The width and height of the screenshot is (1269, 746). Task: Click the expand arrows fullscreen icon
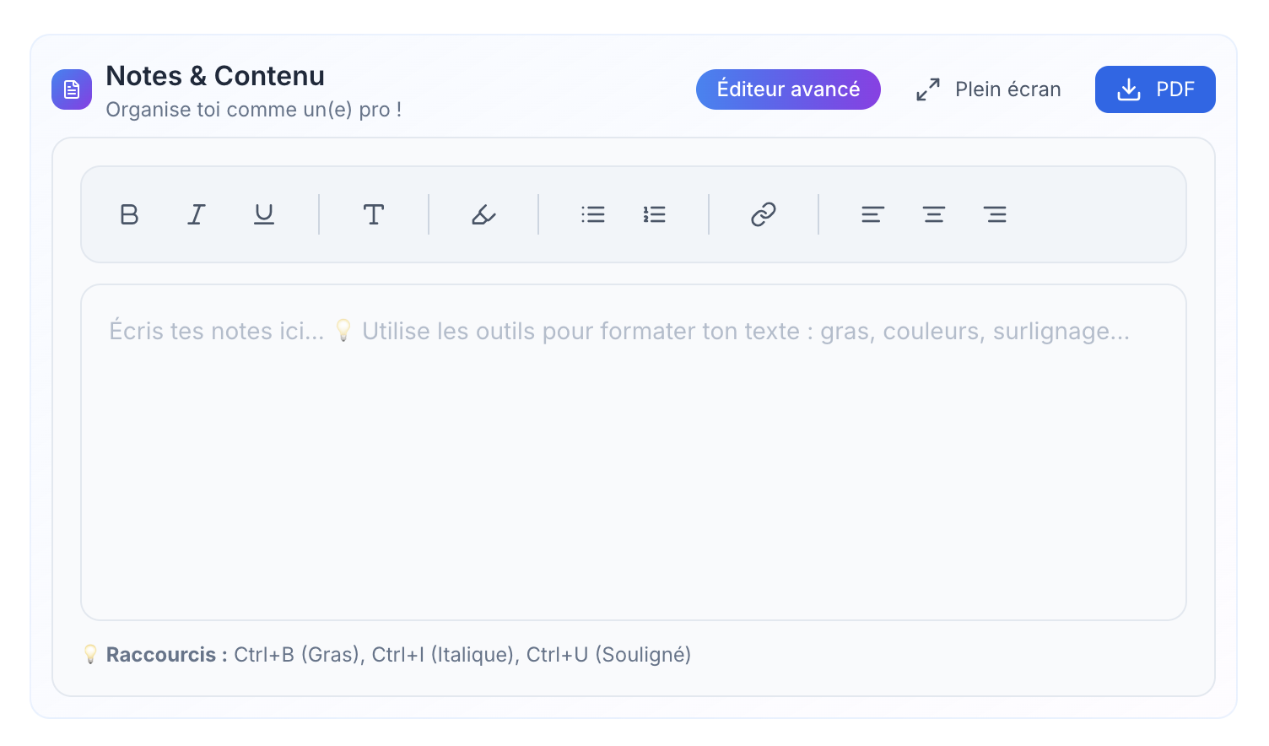click(x=928, y=89)
